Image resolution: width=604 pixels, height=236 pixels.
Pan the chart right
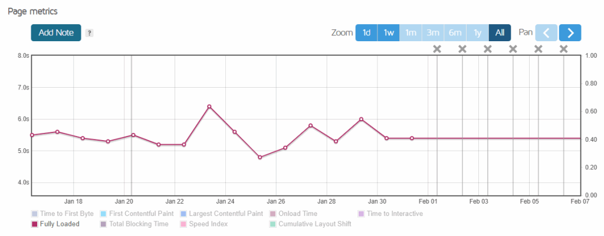(570, 33)
